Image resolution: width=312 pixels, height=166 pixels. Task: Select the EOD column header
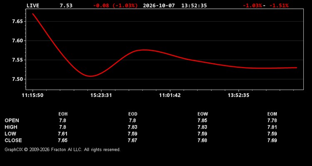point(133,114)
